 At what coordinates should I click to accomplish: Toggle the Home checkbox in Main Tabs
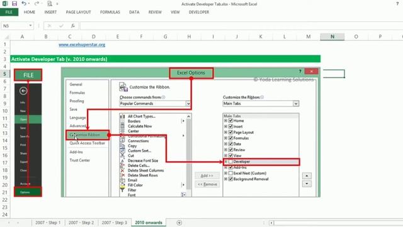click(x=230, y=120)
